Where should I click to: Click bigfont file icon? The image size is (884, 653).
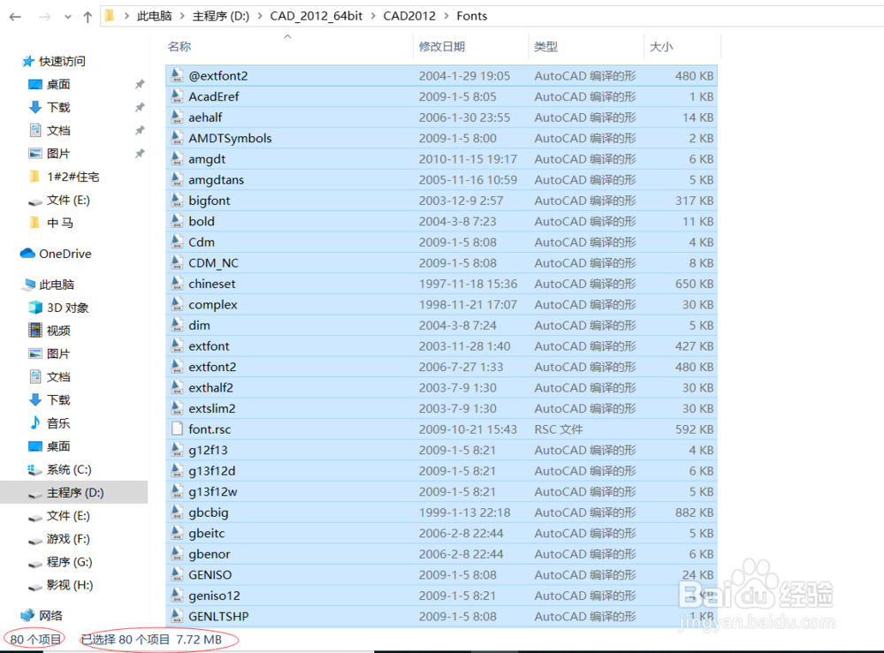177,201
